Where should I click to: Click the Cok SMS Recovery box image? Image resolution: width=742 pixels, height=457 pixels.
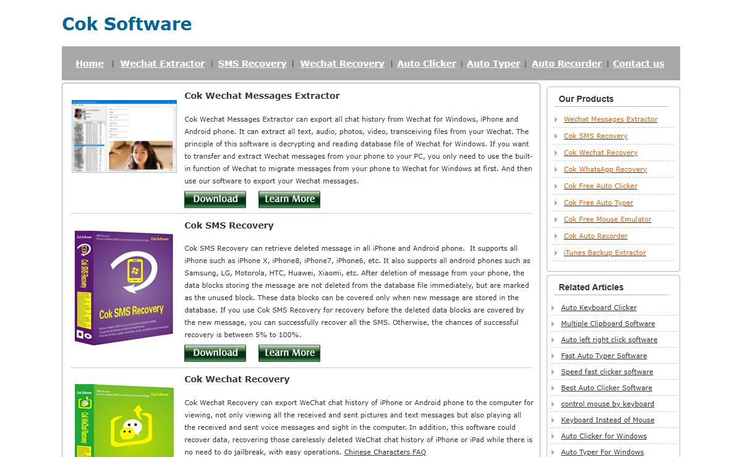coord(123,288)
